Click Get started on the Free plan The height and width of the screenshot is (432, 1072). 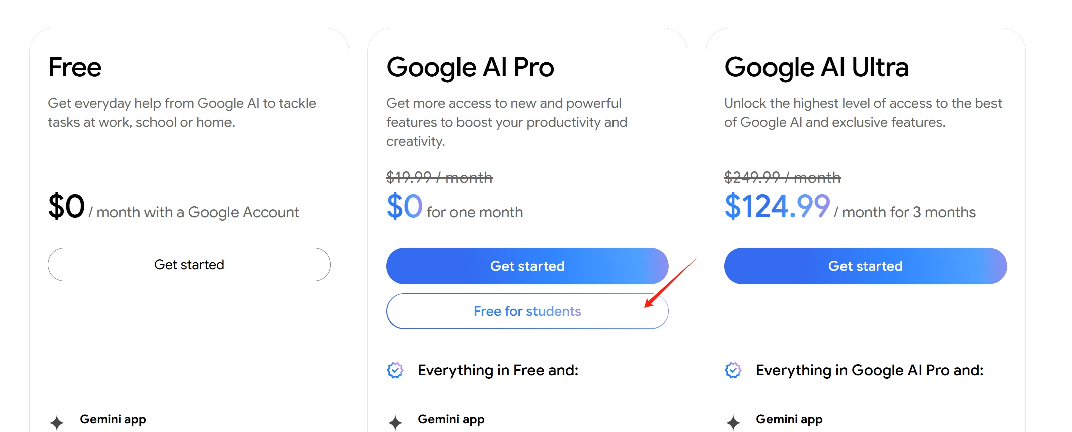click(189, 265)
